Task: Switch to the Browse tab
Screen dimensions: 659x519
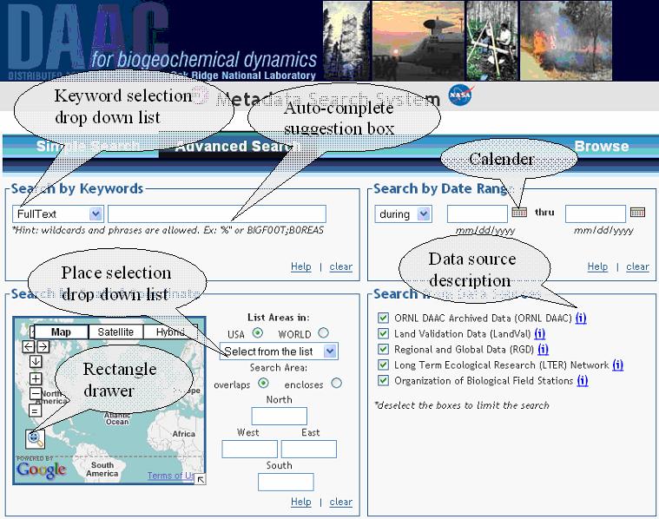Action: click(x=602, y=147)
